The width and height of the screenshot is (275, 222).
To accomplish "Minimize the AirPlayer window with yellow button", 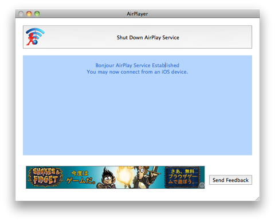I will click(x=29, y=14).
